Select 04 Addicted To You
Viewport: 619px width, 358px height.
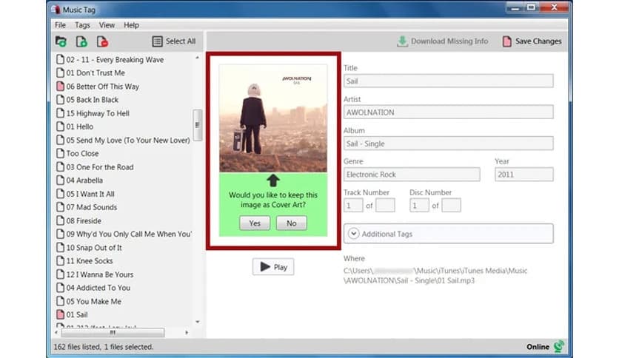(x=98, y=288)
